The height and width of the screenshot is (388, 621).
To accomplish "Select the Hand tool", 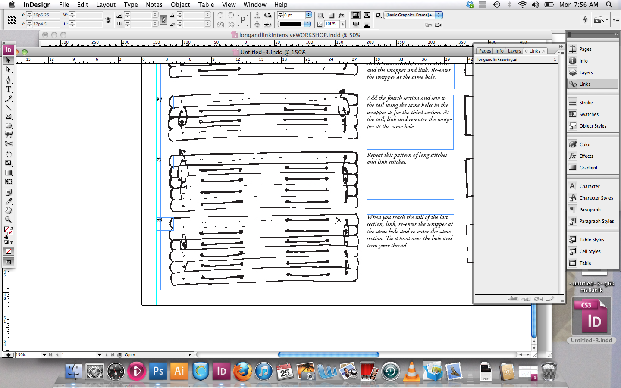I will [8, 210].
